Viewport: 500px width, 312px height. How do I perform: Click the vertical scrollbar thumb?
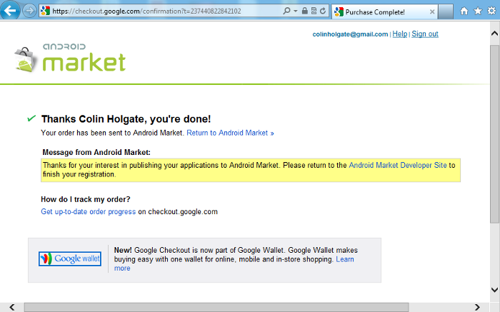tap(494, 134)
